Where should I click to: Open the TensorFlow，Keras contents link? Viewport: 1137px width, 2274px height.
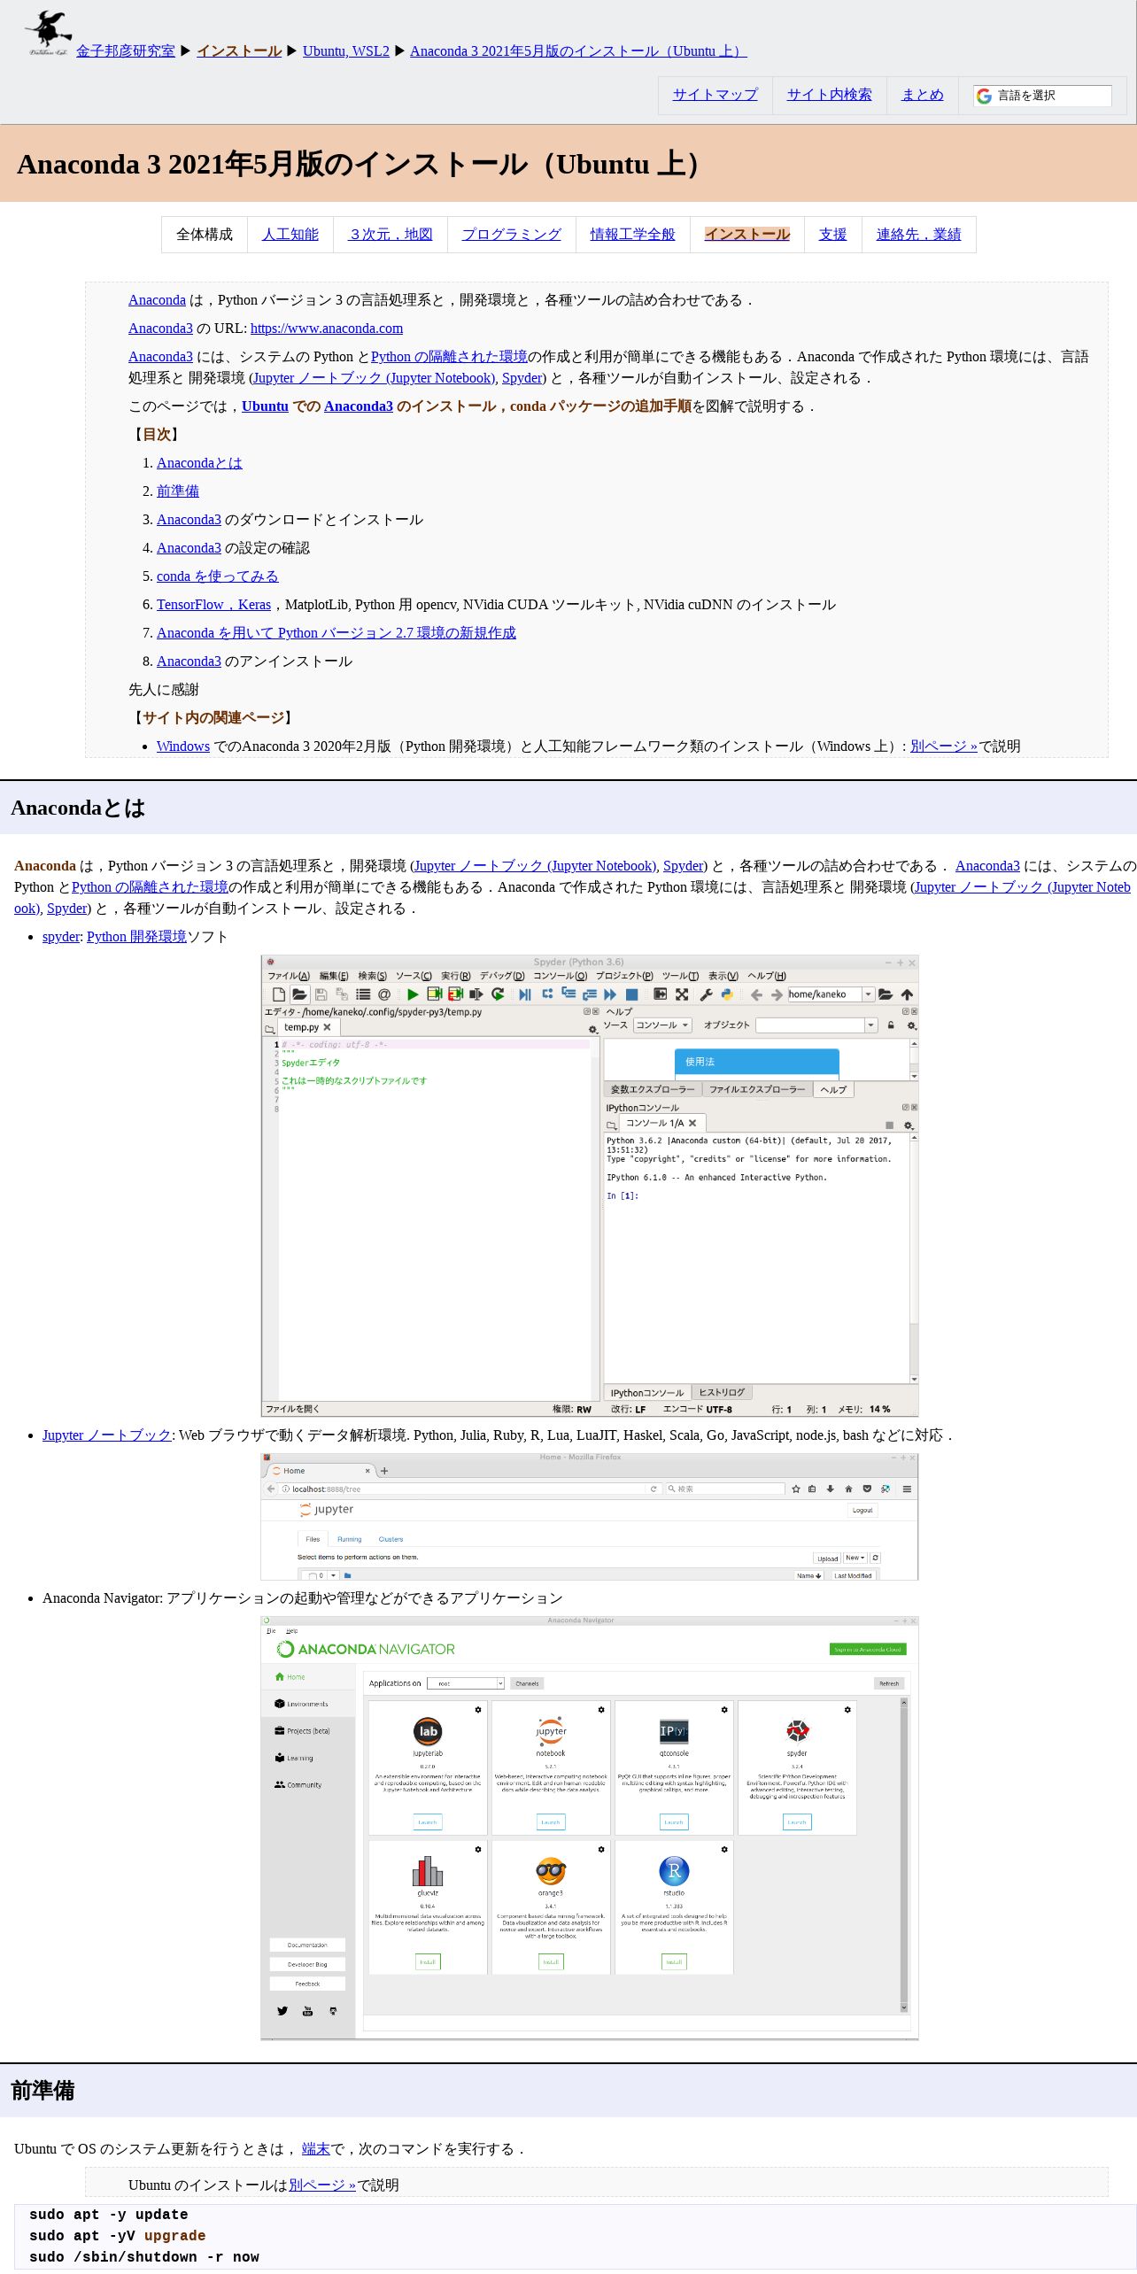coord(214,605)
